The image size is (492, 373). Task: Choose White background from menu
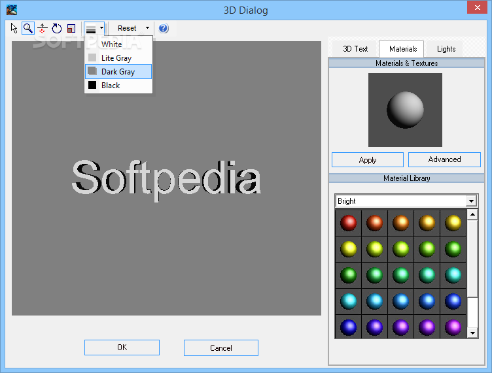(118, 44)
